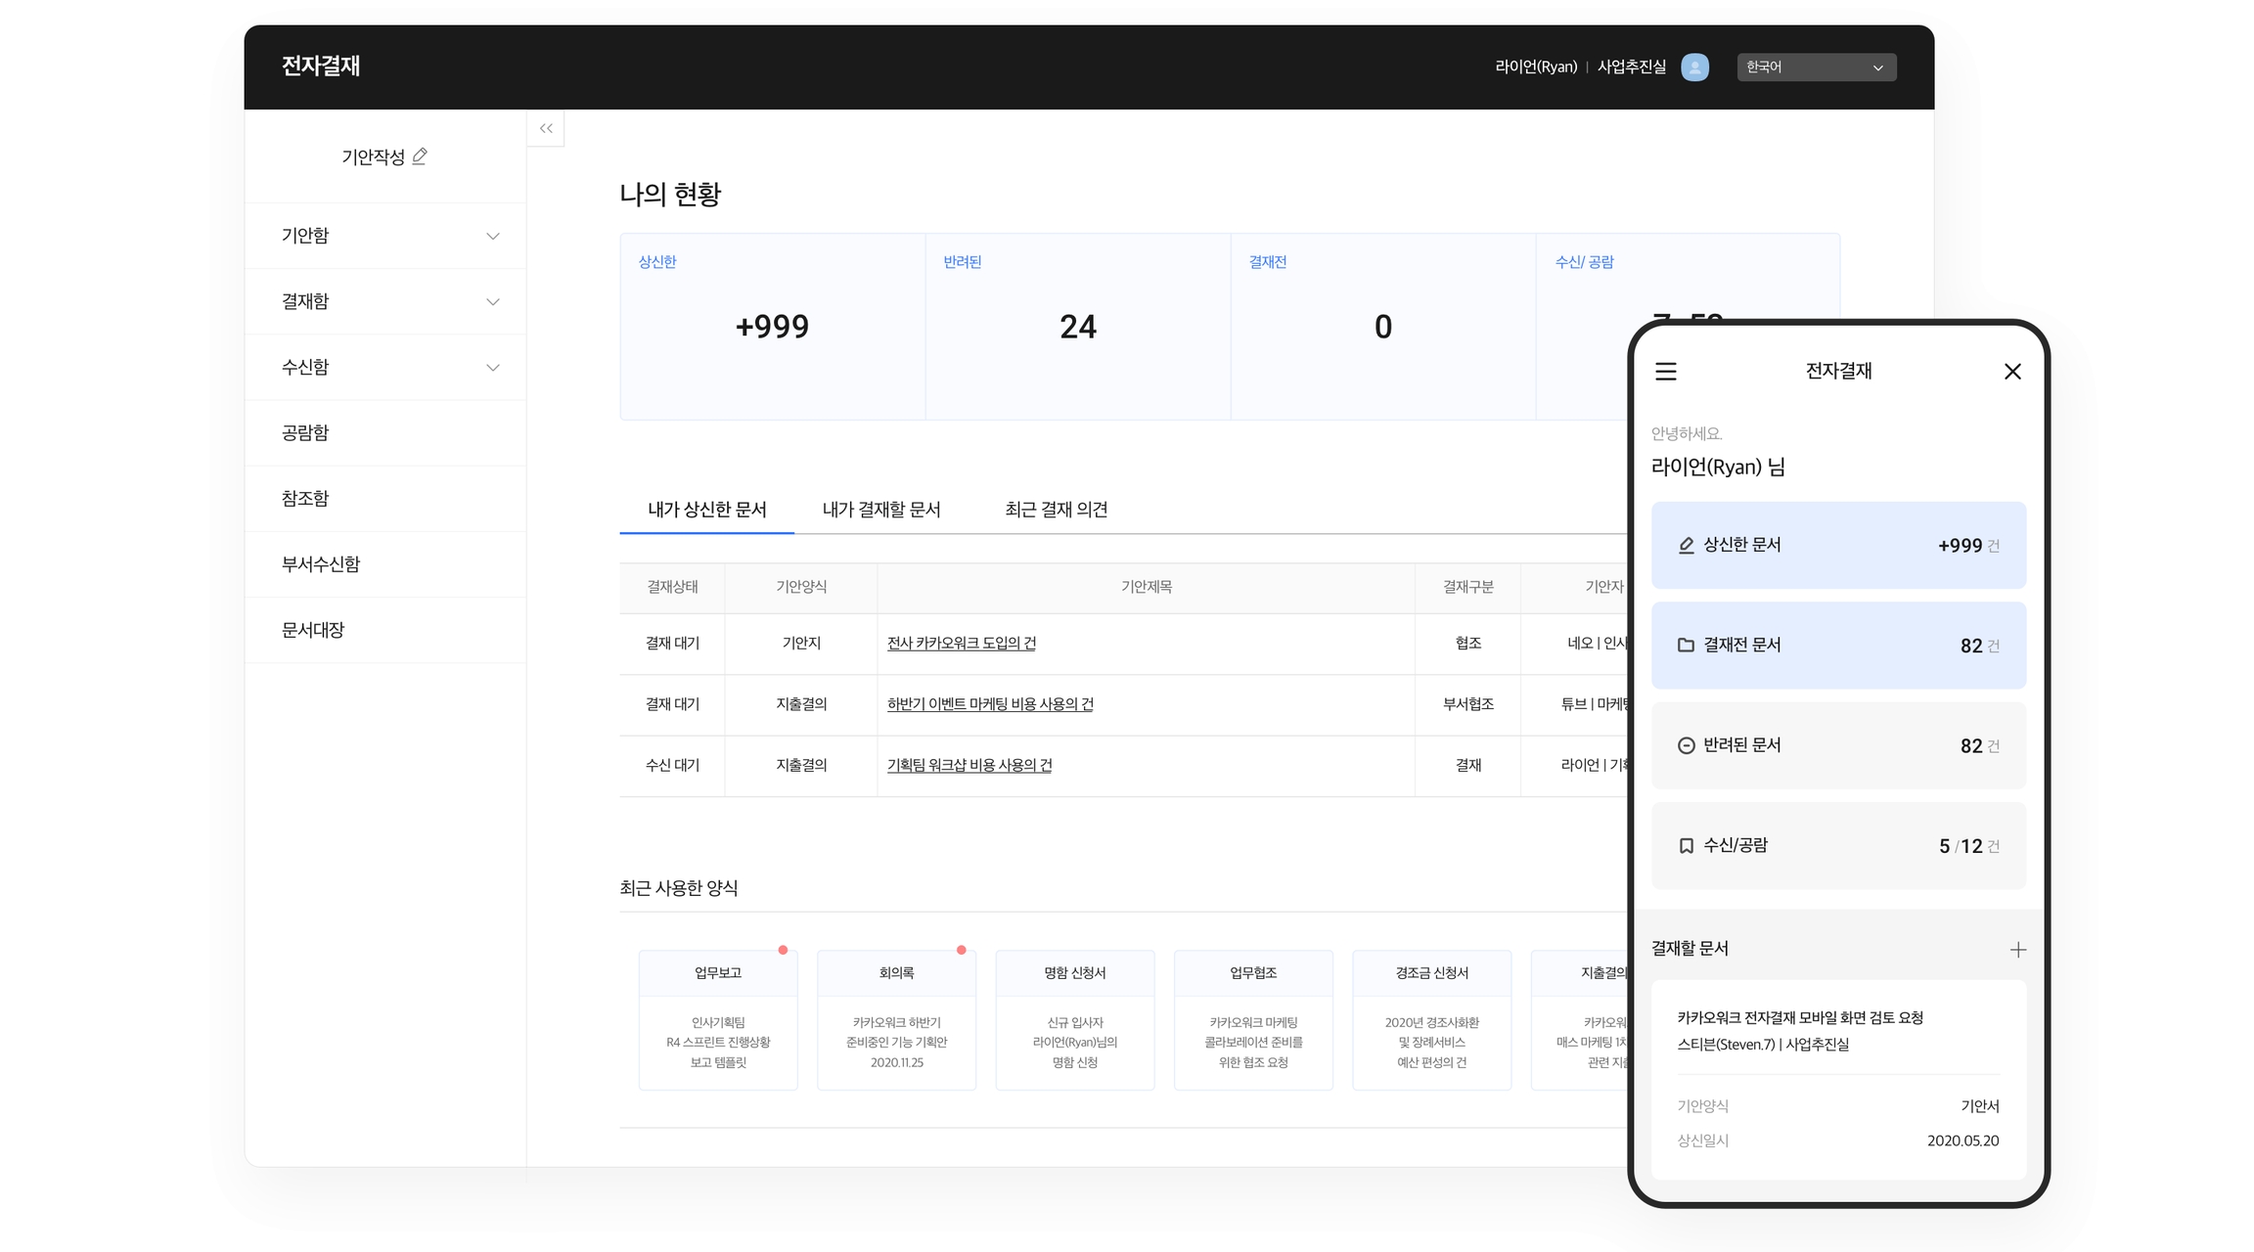
Task: Select the 업무보고 form template card
Action: click(x=718, y=1019)
